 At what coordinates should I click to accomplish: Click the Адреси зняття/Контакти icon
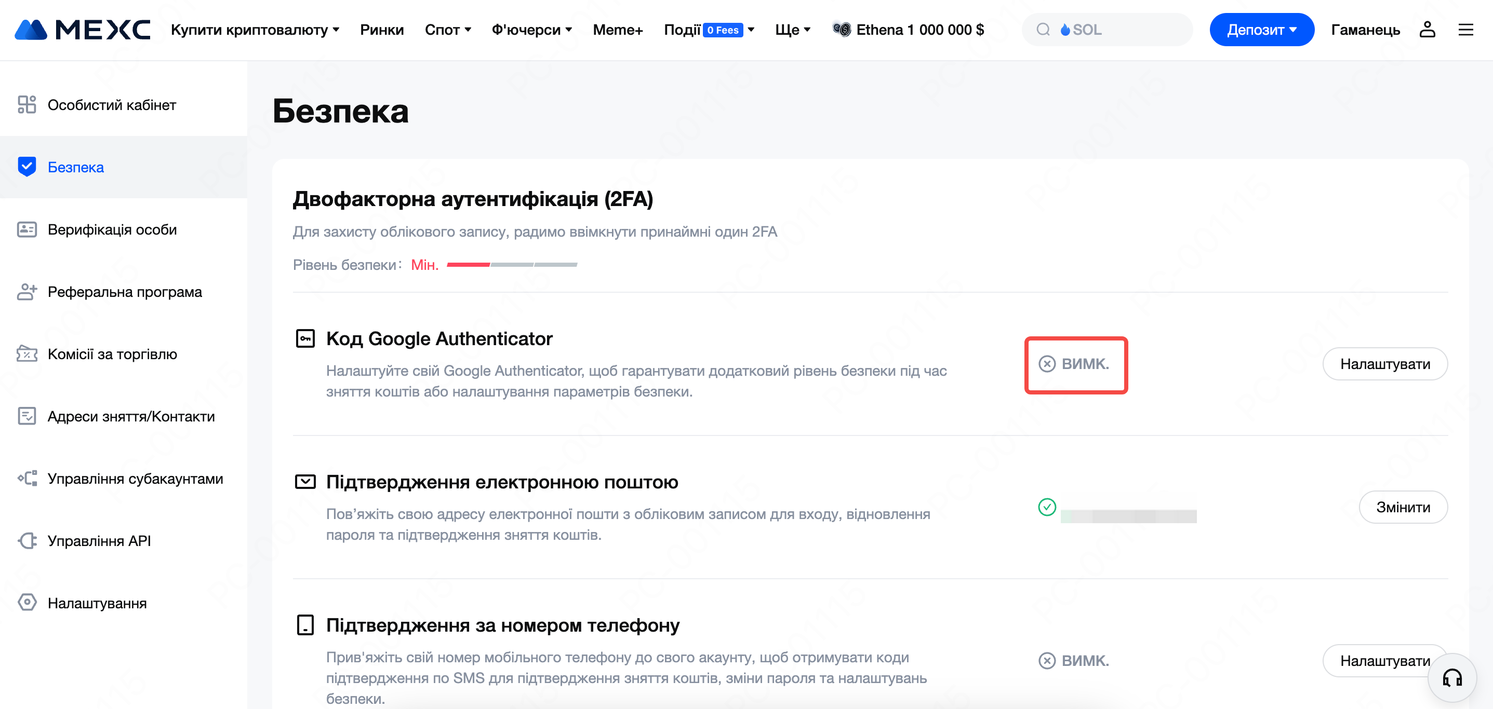click(26, 416)
